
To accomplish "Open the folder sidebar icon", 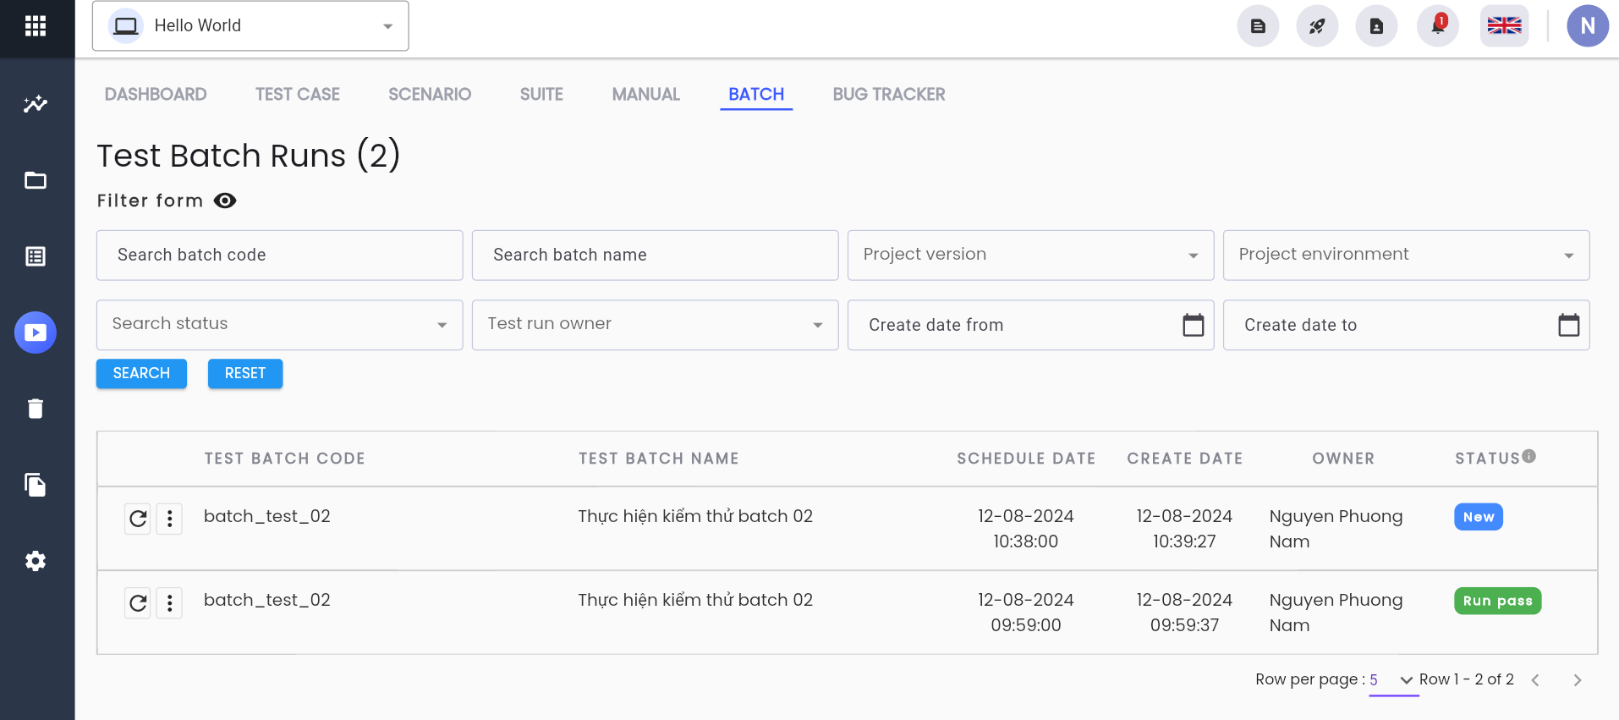I will click(36, 180).
